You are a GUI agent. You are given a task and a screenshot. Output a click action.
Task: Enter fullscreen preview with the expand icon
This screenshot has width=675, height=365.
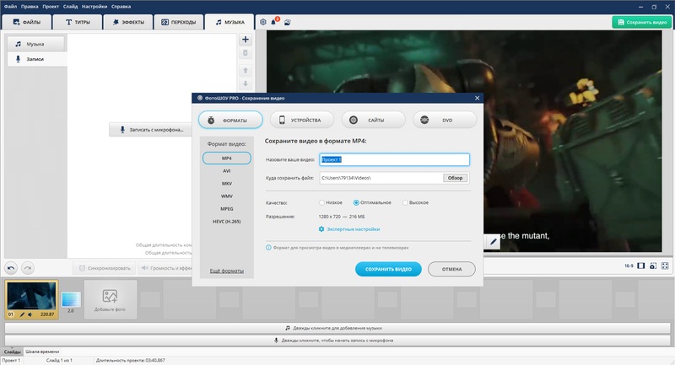[665, 266]
